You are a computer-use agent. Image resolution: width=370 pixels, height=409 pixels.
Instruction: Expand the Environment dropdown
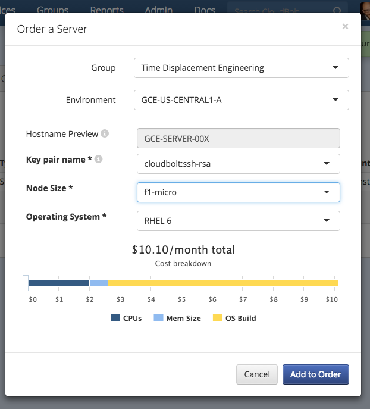coord(241,100)
